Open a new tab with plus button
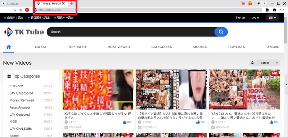 (x=71, y=3)
